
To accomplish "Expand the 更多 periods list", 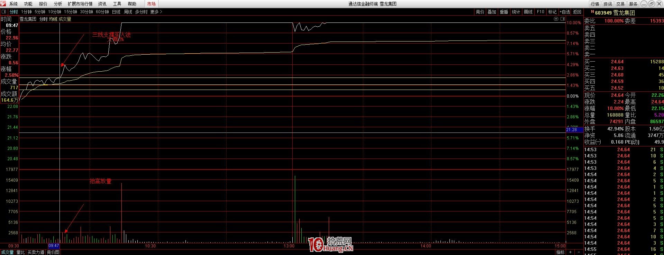I will coord(156,12).
